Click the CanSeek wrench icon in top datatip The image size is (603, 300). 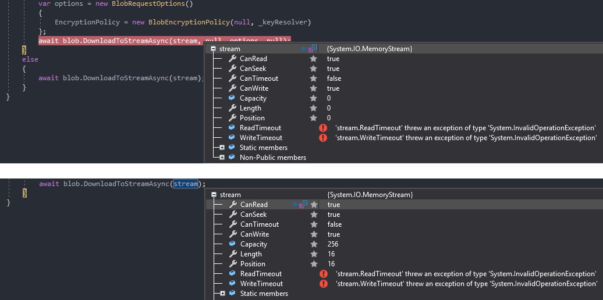232,69
